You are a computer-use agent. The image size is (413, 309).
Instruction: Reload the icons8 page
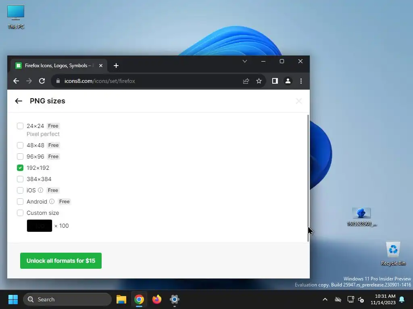42,81
